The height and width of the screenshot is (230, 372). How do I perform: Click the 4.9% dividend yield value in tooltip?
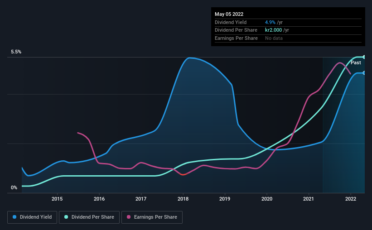270,22
